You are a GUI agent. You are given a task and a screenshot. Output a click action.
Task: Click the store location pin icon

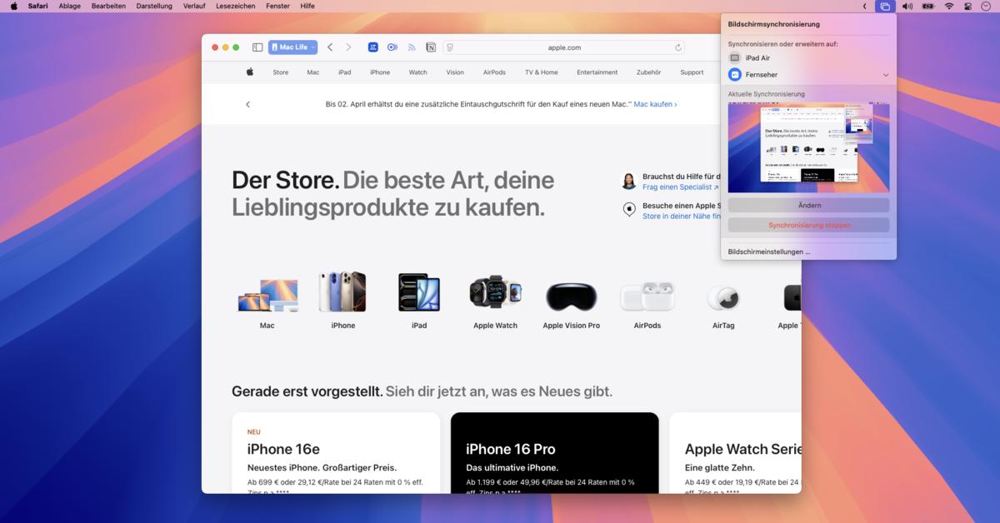tap(629, 209)
